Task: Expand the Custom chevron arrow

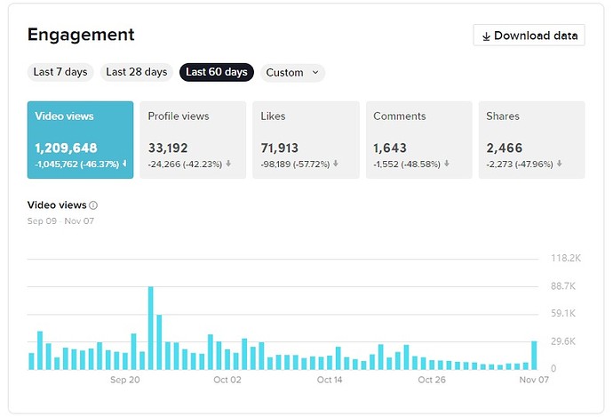Action: [x=315, y=72]
